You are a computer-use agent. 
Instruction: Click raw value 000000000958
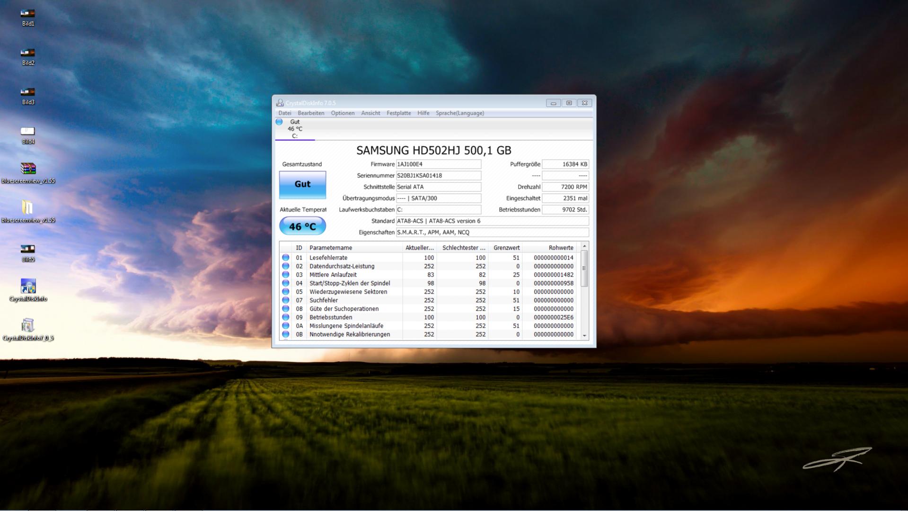coord(554,283)
